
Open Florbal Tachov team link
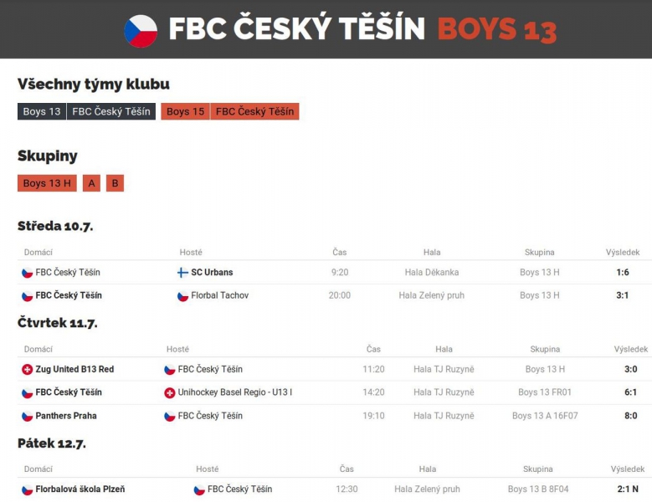coord(219,296)
